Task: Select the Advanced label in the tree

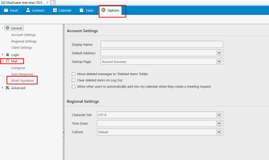Action: [x=18, y=88]
